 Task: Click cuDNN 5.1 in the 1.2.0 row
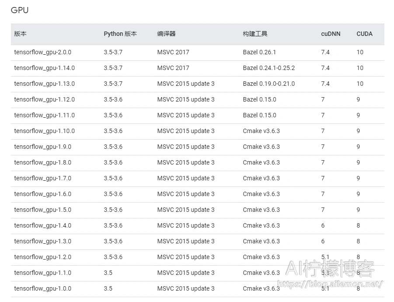(325, 257)
